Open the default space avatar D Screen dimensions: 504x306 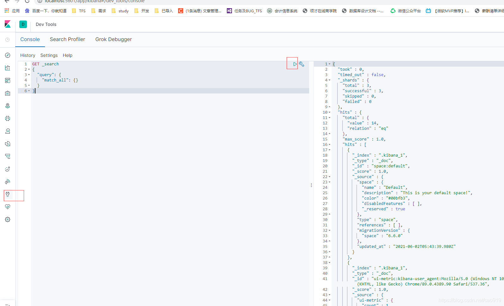tap(23, 24)
